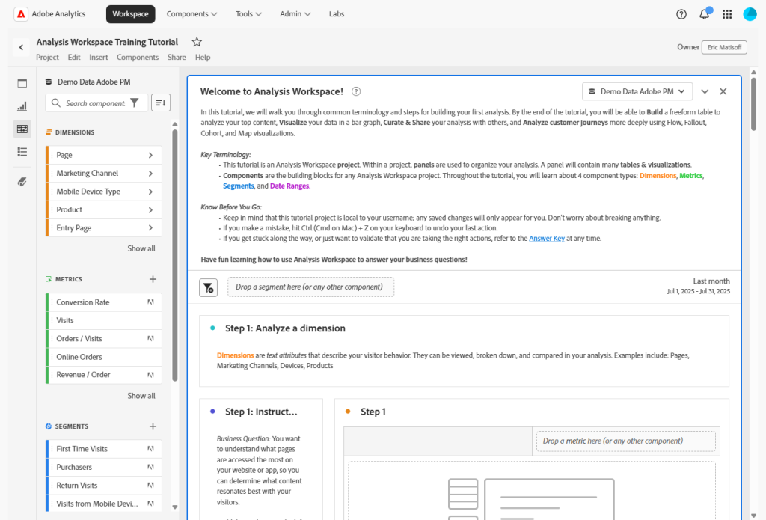Click the segment filter icon beside drop zone
The width and height of the screenshot is (766, 520).
[x=209, y=287]
